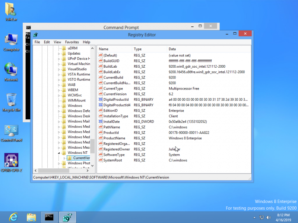Image resolution: width=298 pixels, height=223 pixels.
Task: Select the ProductId value name
Action: (x=111, y=133)
